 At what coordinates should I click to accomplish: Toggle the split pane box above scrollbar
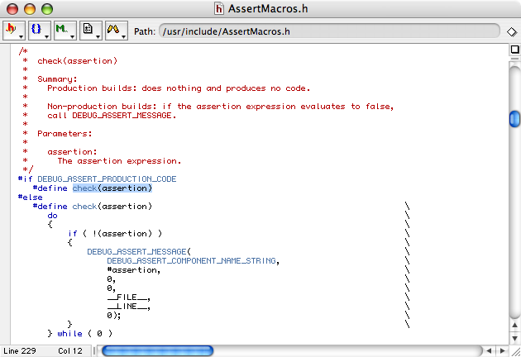[x=514, y=50]
